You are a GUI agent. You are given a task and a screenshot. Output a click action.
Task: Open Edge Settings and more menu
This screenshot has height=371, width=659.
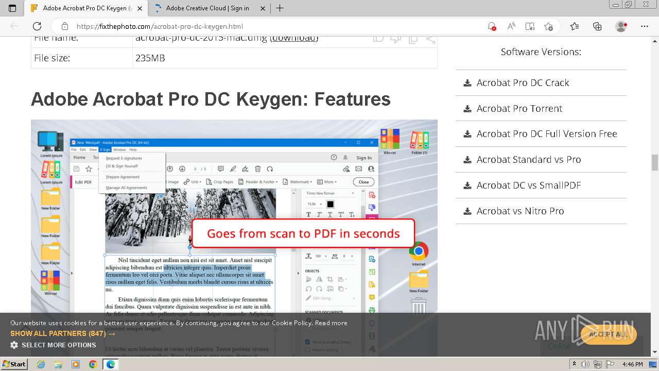pos(646,26)
